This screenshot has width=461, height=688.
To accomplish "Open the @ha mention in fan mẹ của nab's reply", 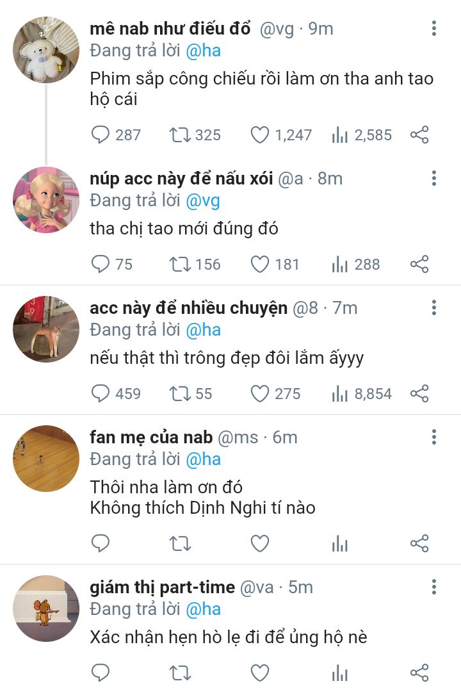I will click(x=203, y=459).
